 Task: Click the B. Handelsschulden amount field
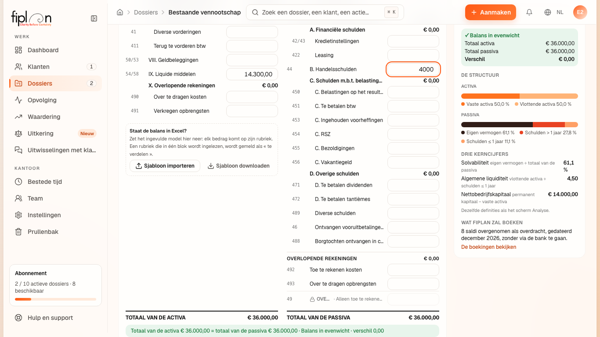coord(413,69)
